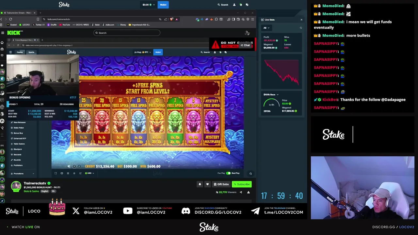Reset the Live Stats
The height and width of the screenshot is (235, 418).
click(x=301, y=28)
